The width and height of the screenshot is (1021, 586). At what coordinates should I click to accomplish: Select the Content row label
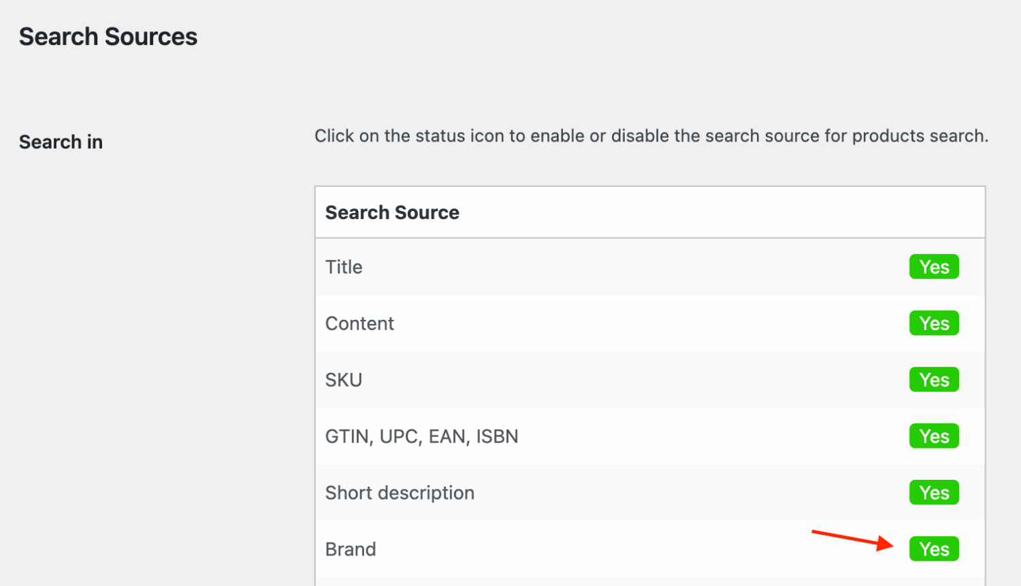click(x=359, y=323)
